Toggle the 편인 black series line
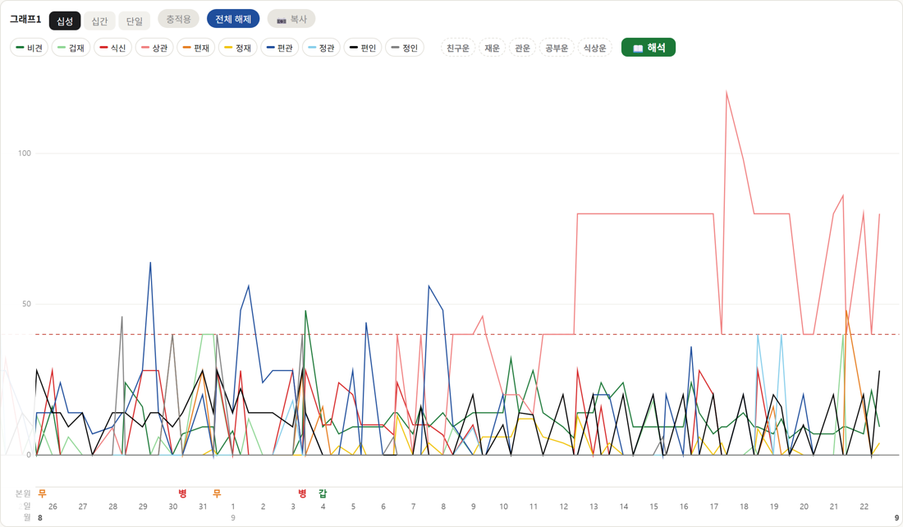This screenshot has height=527, width=903. coord(363,48)
